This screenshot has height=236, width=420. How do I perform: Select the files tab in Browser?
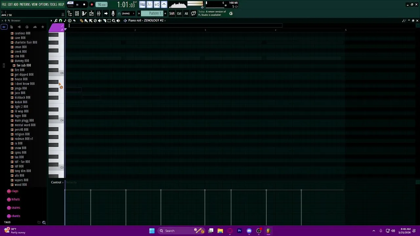(x=11, y=27)
